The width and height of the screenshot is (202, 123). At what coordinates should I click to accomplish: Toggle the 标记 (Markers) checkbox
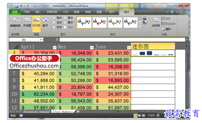[65, 27]
